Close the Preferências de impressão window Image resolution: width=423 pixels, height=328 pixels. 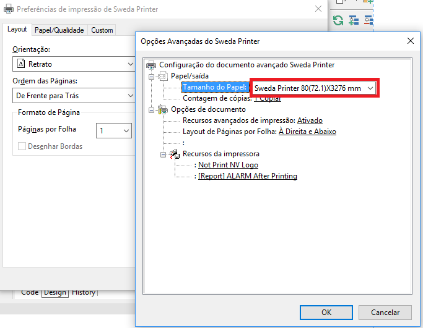point(318,9)
